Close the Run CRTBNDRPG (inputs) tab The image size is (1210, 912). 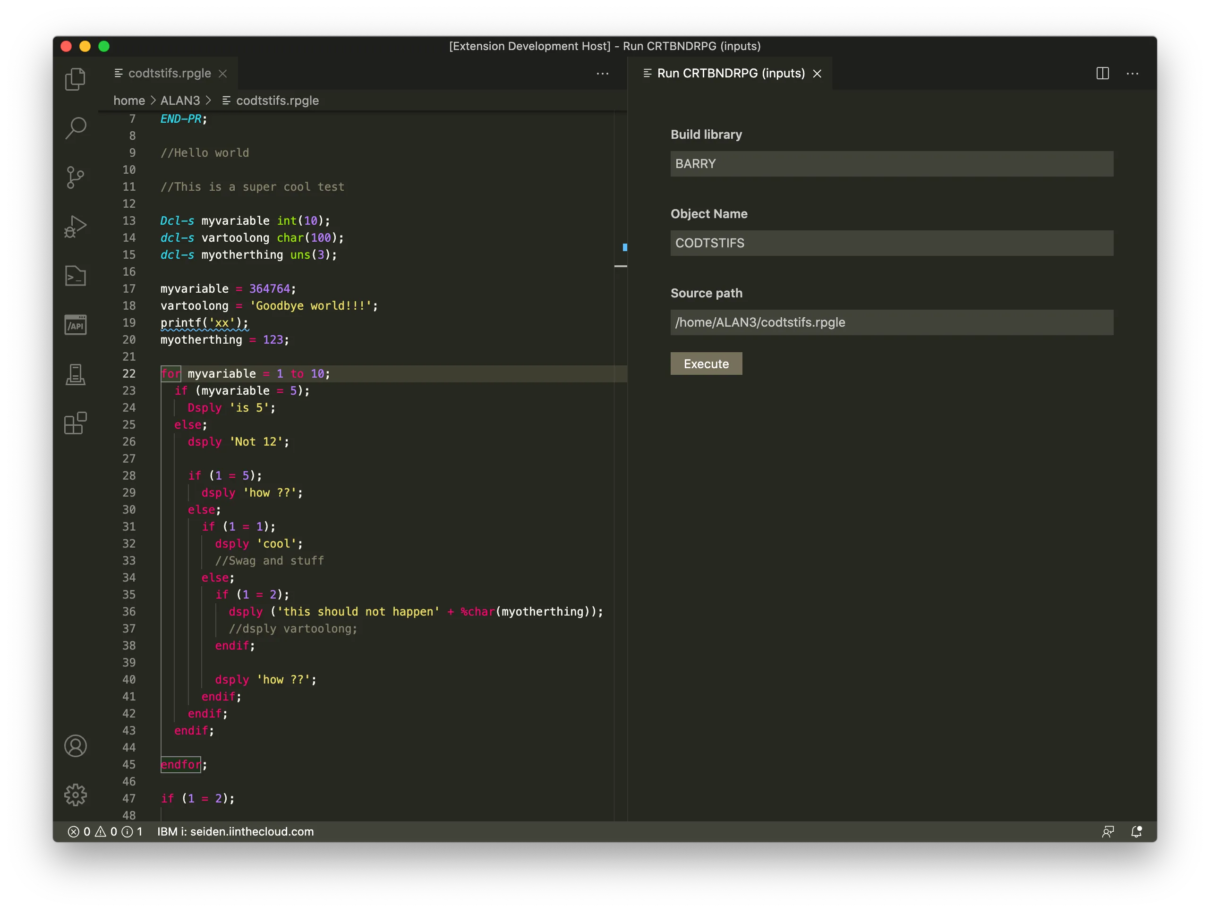817,73
